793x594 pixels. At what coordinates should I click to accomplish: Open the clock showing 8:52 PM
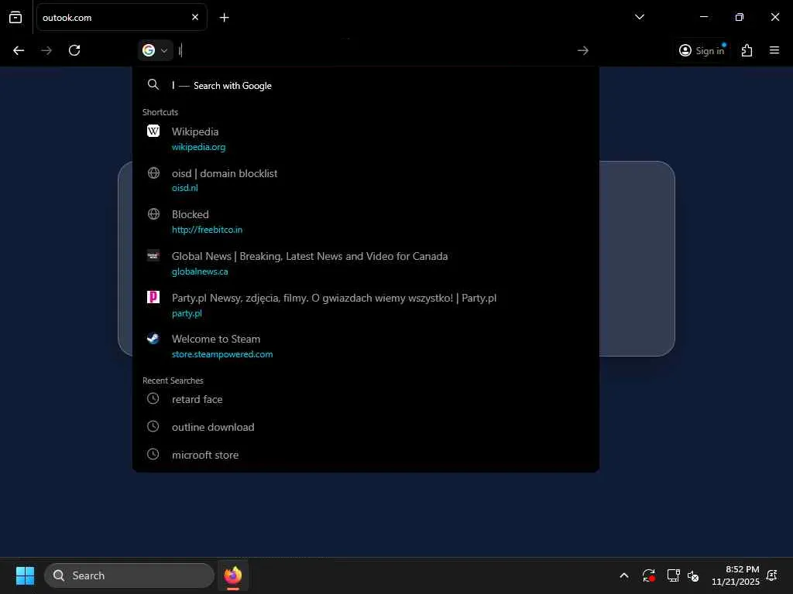pyautogui.click(x=736, y=575)
